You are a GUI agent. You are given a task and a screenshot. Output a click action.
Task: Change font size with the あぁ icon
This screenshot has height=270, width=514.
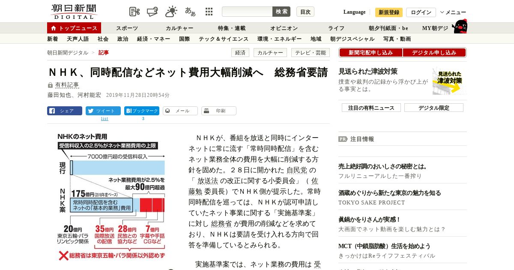(x=190, y=12)
